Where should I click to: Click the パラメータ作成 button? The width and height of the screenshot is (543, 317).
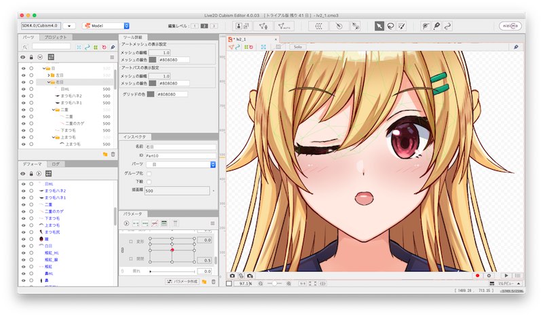182,282
